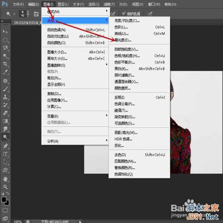This screenshot has width=223, height=223.
Task: Open the brush size 42 preset dropdown
Action: [28, 14]
